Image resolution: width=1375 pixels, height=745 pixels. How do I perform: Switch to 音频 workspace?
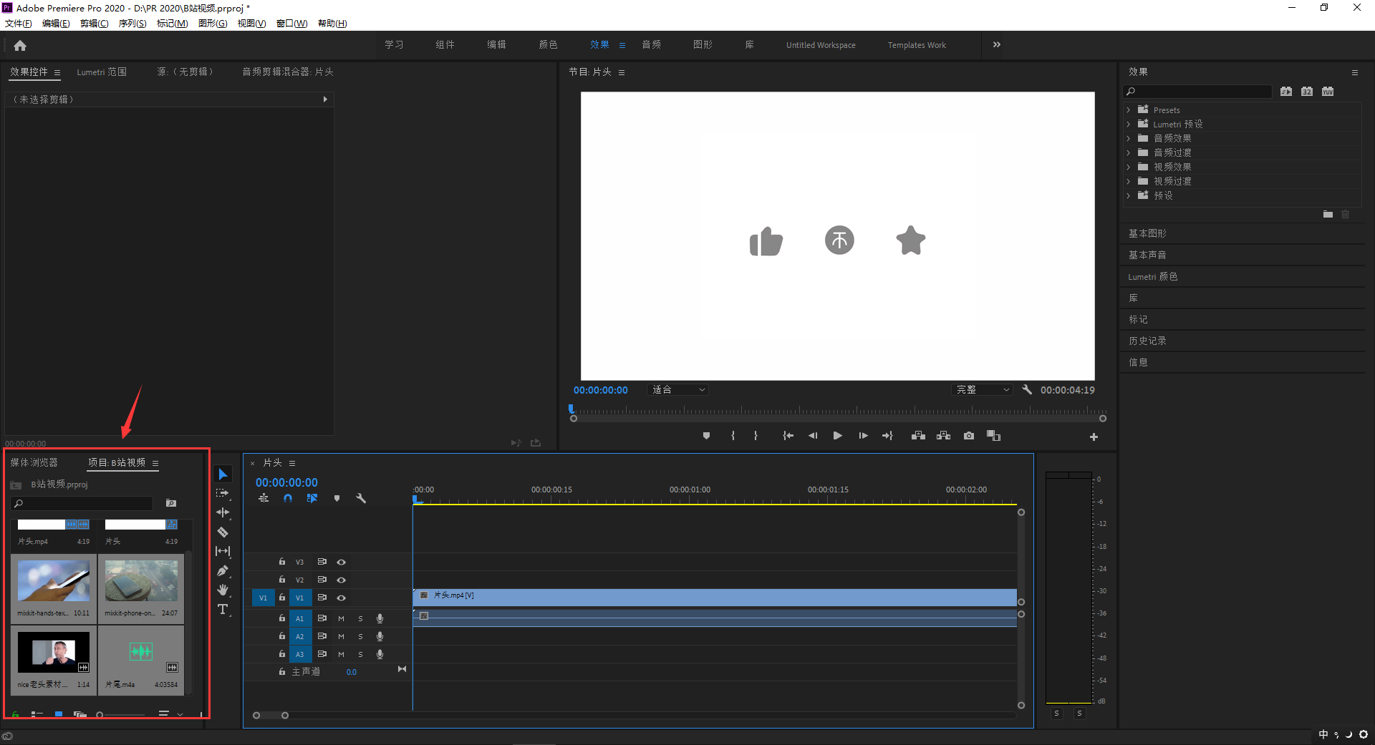point(651,44)
